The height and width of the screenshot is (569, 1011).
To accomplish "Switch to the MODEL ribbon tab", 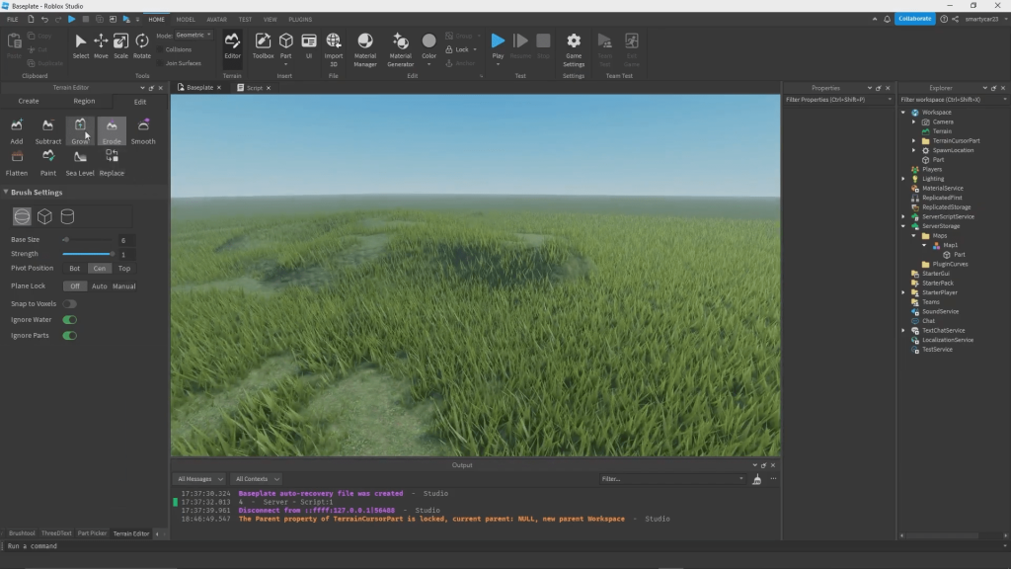I will 185,20.
